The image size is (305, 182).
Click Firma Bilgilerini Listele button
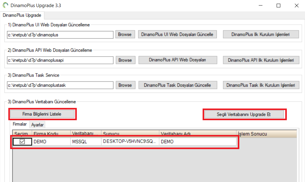pos(42,114)
